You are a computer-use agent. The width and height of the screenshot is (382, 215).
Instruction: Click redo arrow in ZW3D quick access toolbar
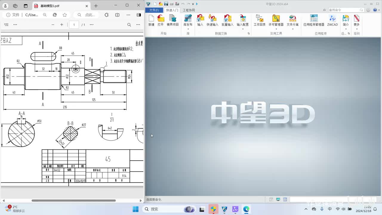click(188, 4)
